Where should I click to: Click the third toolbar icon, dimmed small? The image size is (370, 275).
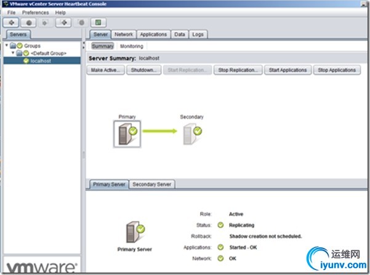tap(45, 23)
